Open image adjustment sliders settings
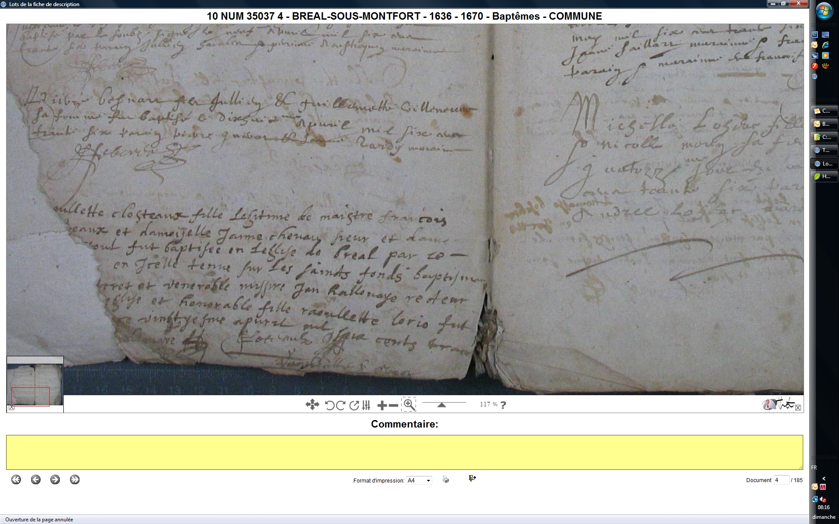 click(366, 405)
